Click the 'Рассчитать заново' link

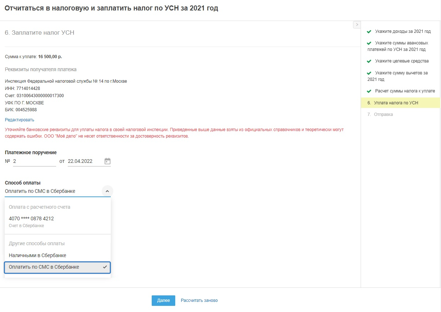tap(199, 300)
